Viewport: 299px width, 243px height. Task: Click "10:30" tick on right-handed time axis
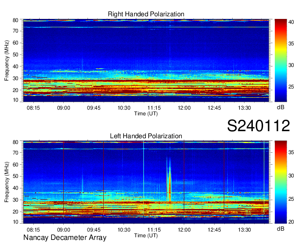coord(124,108)
